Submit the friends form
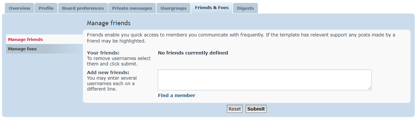This screenshot has width=417, height=118. pyautogui.click(x=256, y=109)
